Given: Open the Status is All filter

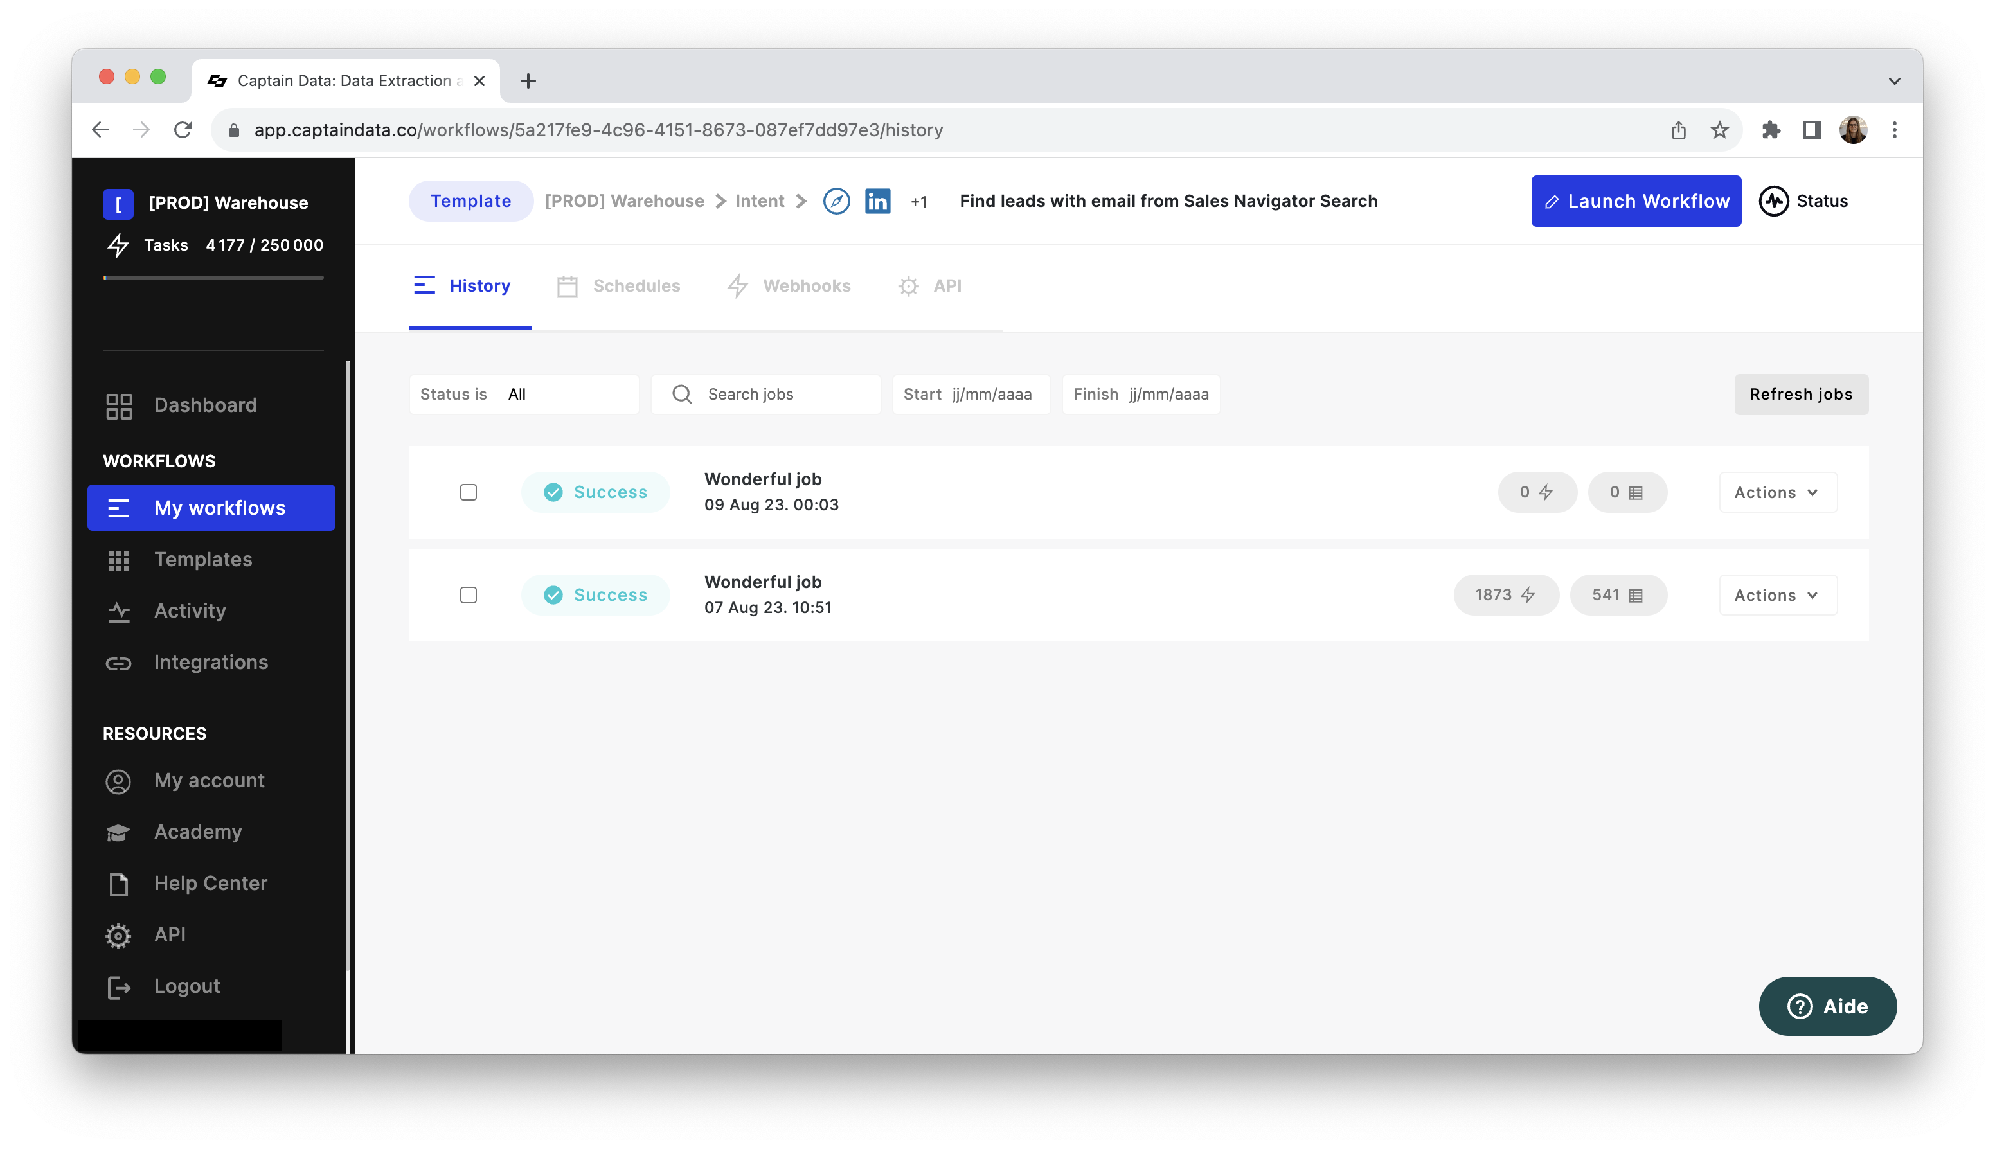Looking at the screenshot, I should tap(524, 395).
